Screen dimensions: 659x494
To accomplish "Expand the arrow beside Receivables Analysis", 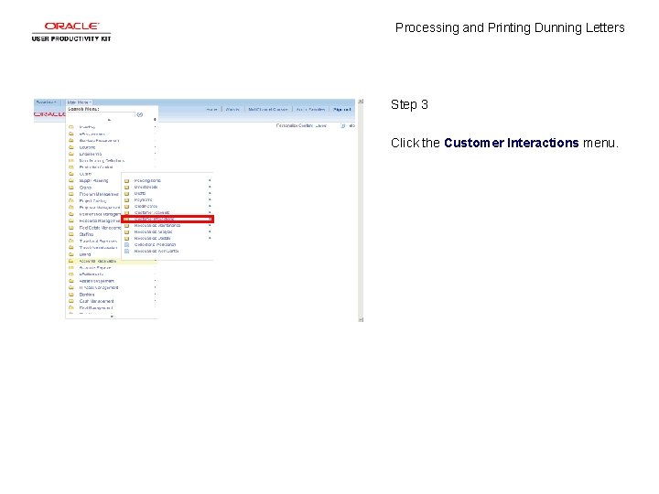I will click(210, 231).
